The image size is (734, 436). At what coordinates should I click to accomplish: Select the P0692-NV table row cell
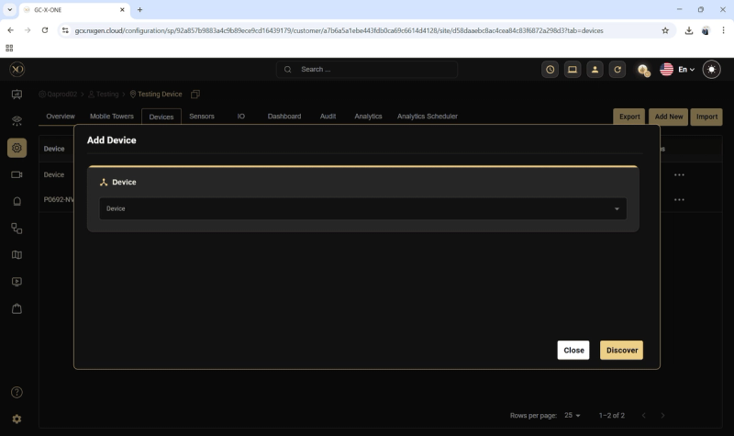pos(59,199)
